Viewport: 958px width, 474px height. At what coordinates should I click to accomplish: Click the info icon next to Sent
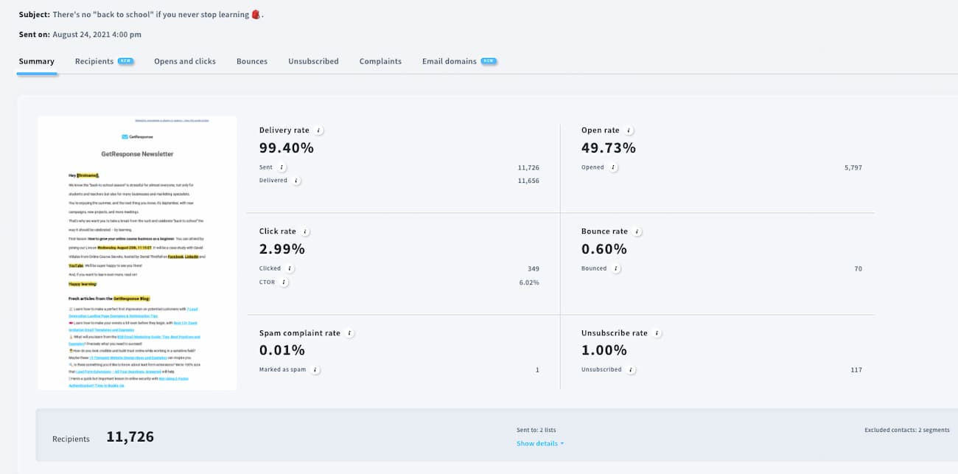point(282,167)
